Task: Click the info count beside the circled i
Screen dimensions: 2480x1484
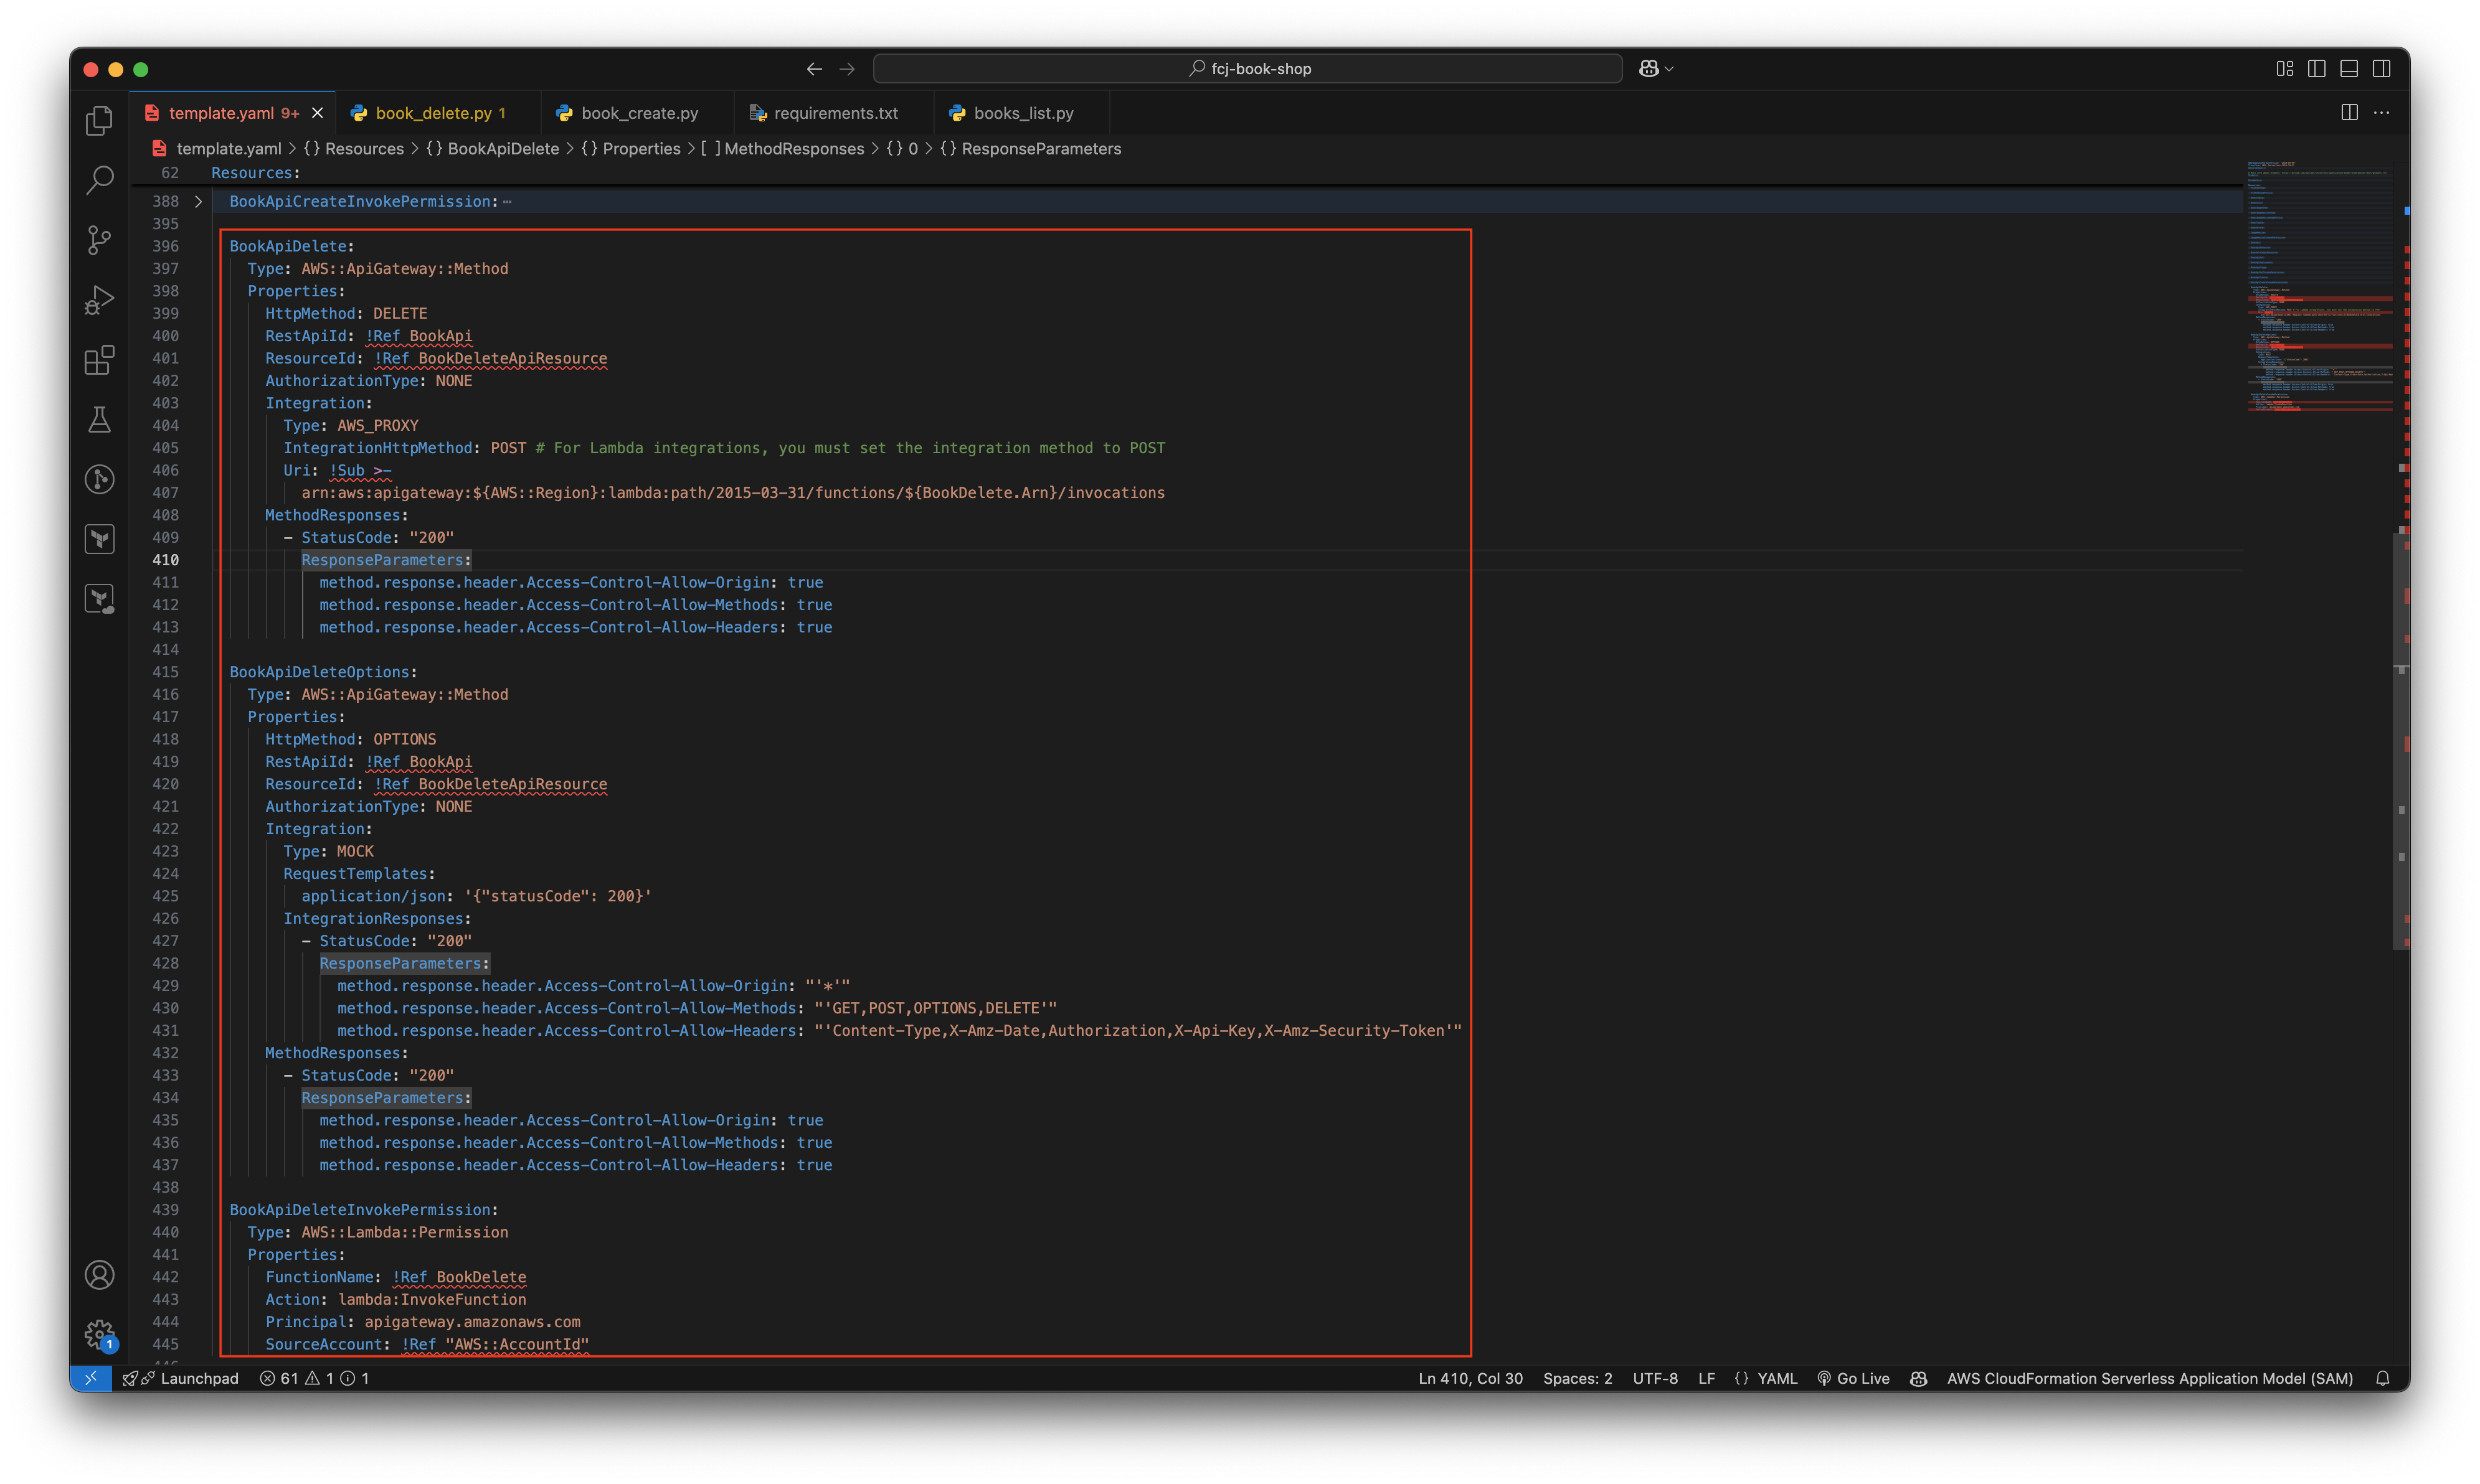Action: [355, 1378]
